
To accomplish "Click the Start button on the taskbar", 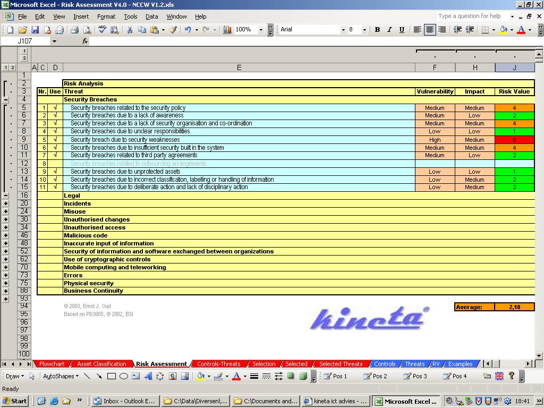I will (x=15, y=401).
